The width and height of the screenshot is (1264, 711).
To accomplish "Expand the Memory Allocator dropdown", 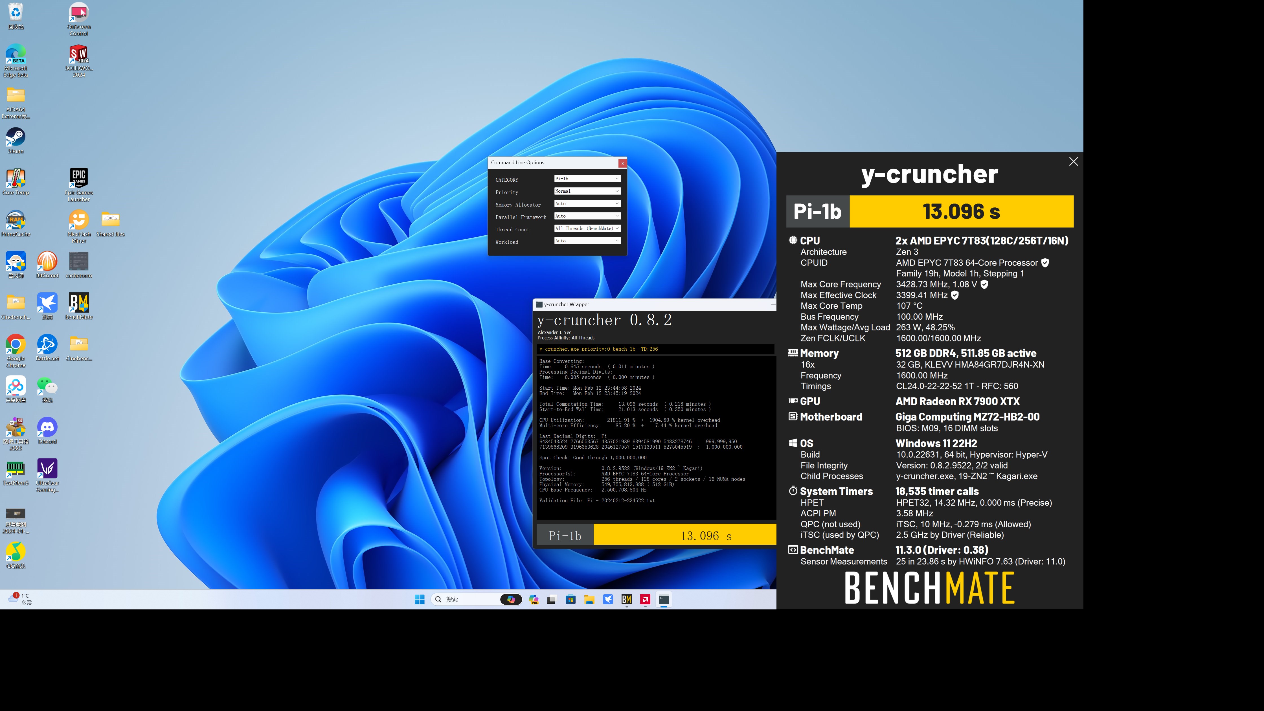I will [587, 204].
